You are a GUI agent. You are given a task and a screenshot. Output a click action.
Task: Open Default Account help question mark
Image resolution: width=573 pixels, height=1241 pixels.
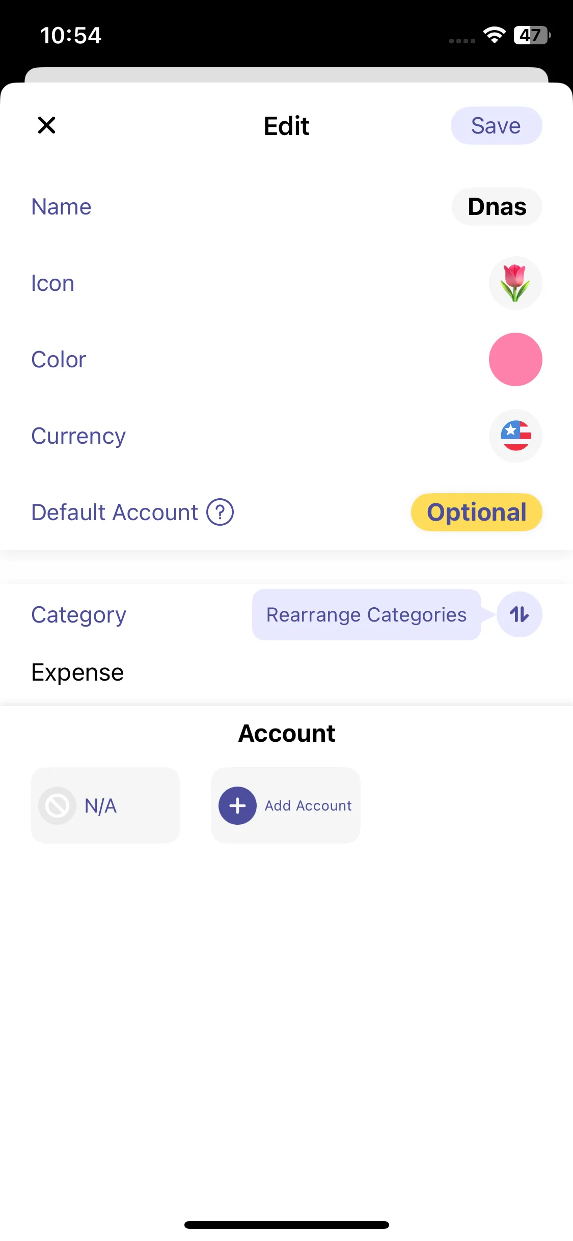click(x=220, y=512)
